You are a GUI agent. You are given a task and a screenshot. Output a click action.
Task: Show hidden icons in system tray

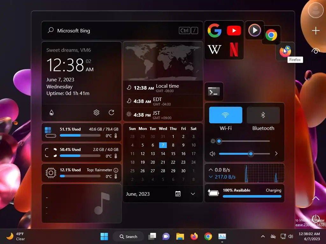pos(263,236)
